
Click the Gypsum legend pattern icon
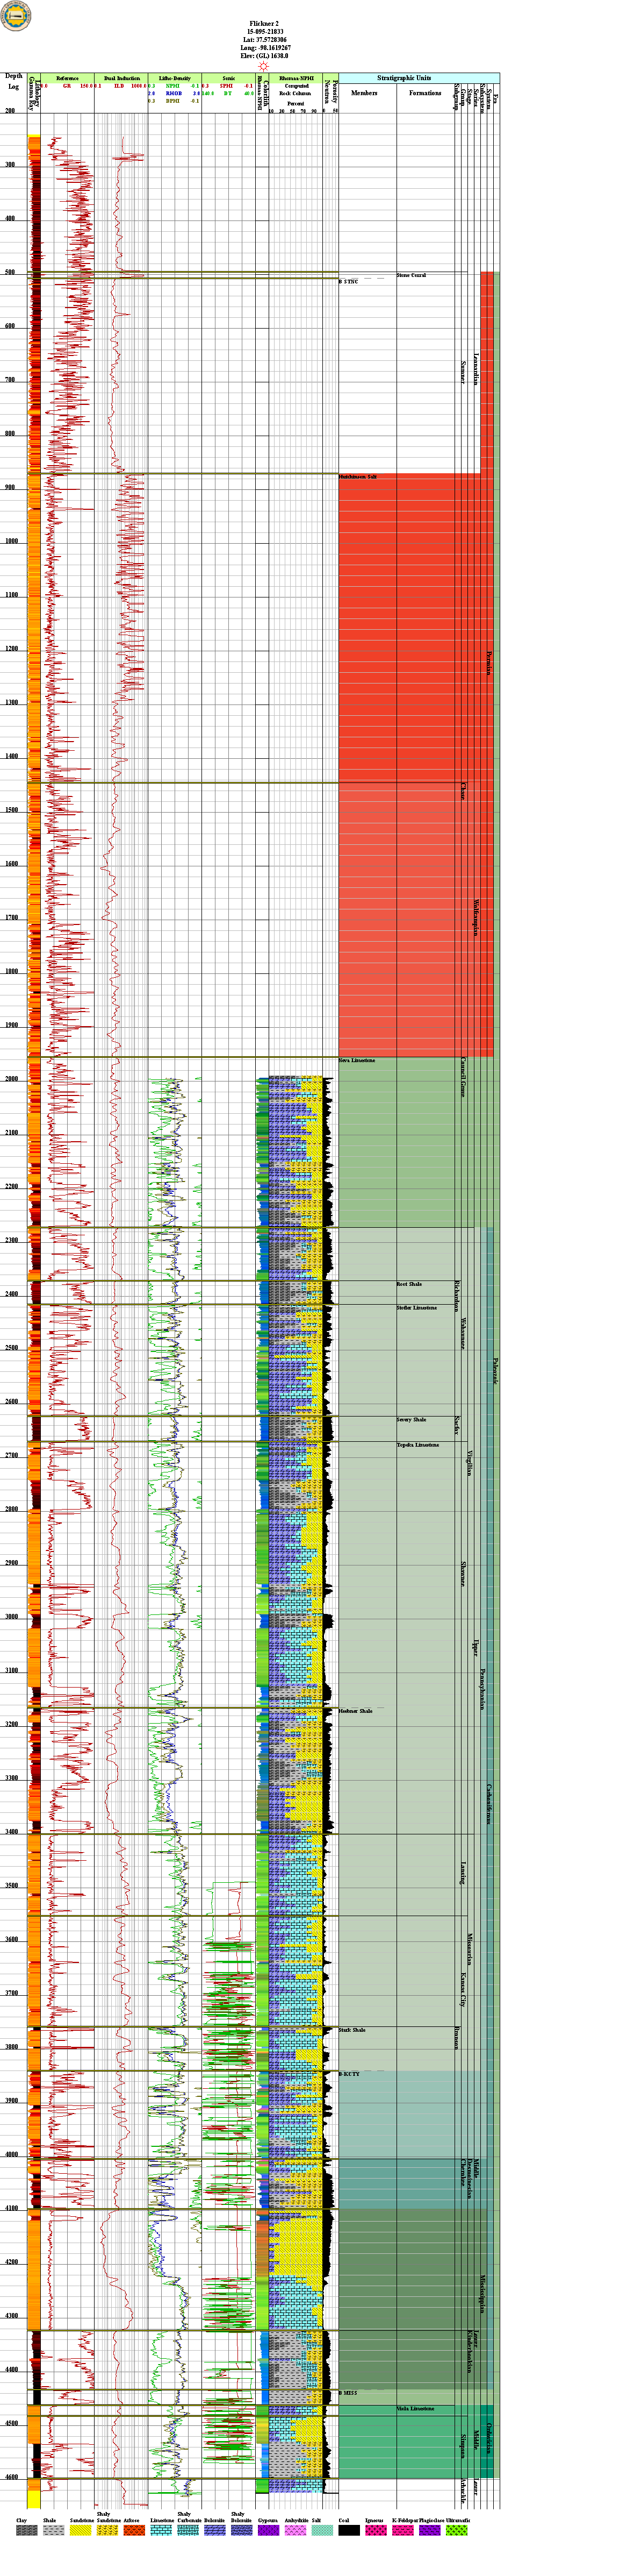pyautogui.click(x=269, y=2530)
